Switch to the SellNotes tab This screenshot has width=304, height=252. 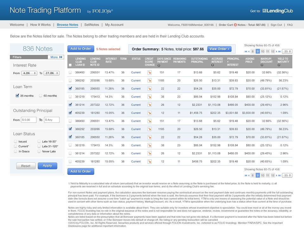click(x=92, y=25)
